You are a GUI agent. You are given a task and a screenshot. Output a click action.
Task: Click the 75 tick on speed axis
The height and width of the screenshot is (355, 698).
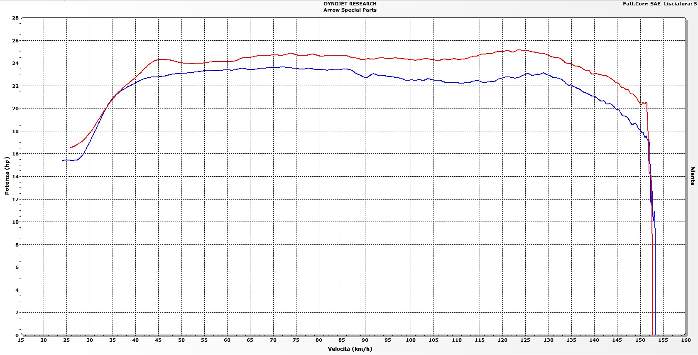[x=296, y=340]
